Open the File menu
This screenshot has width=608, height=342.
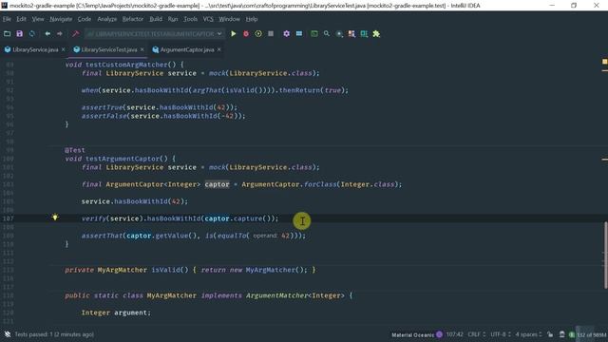pyautogui.click(x=7, y=19)
